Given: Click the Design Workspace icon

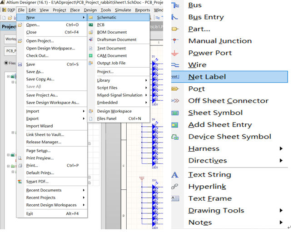Looking at the screenshot, I should pyautogui.click(x=91, y=111).
